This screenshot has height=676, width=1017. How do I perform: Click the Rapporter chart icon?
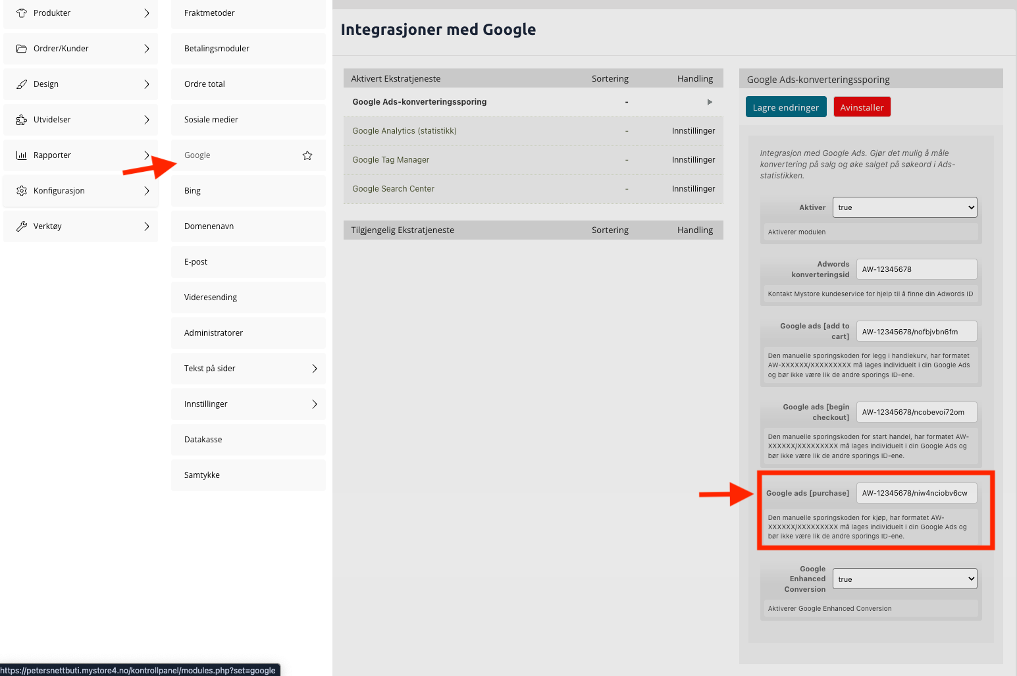[x=22, y=155]
